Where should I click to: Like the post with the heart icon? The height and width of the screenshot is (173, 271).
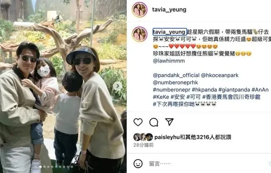point(138,122)
